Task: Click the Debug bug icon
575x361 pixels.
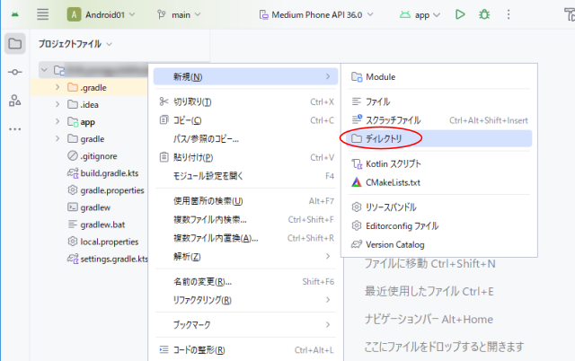Action: click(485, 15)
